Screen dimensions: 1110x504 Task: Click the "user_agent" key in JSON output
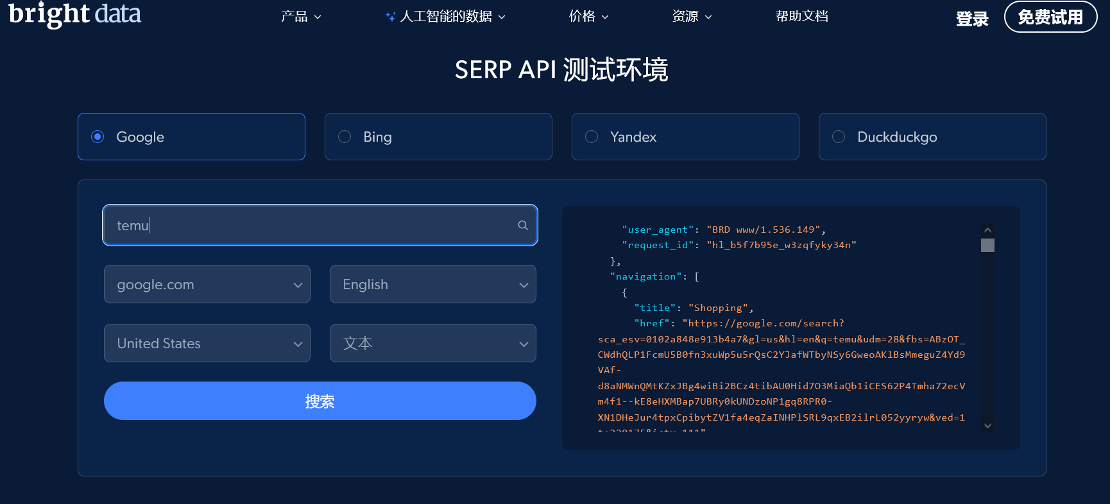click(658, 230)
